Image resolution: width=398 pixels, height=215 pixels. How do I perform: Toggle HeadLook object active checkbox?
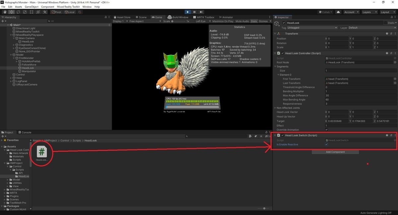pyautogui.click(x=284, y=23)
